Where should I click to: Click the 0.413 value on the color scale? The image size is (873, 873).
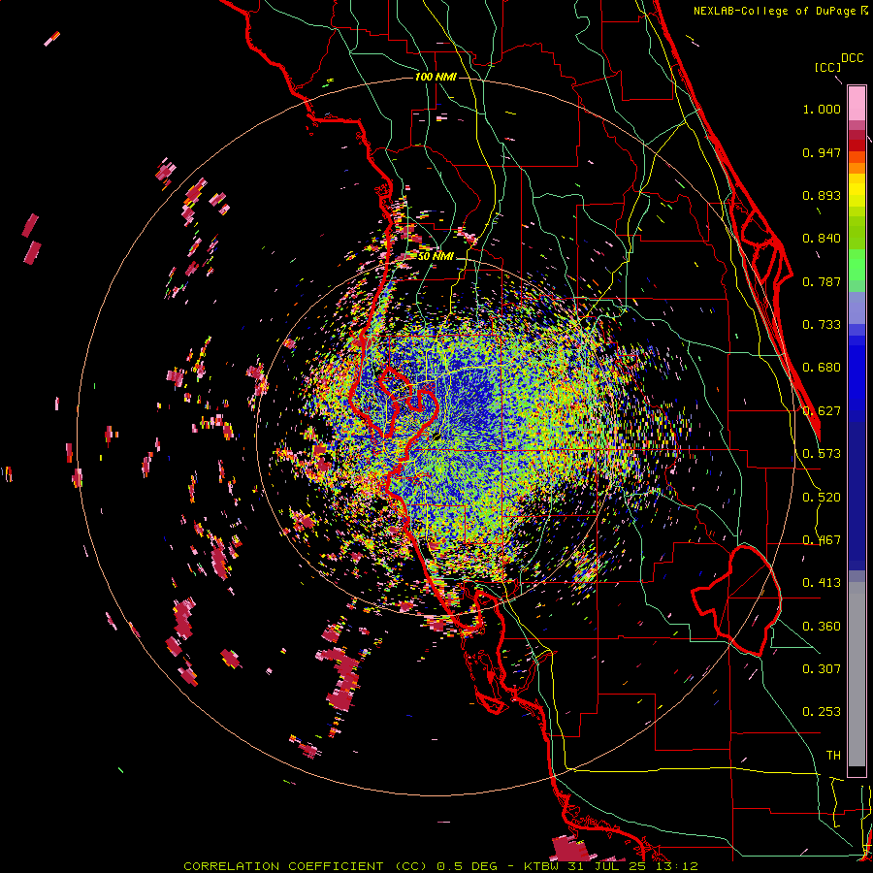(822, 583)
